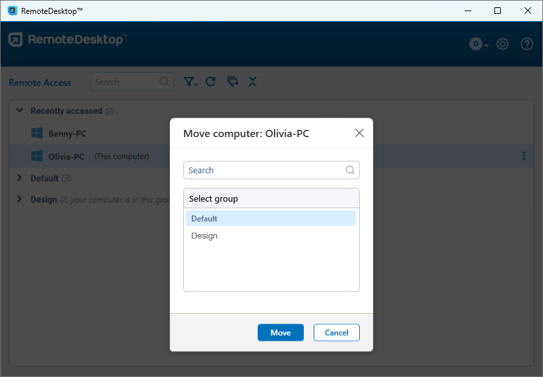Expand the Design computer group
This screenshot has width=543, height=377.
[19, 199]
